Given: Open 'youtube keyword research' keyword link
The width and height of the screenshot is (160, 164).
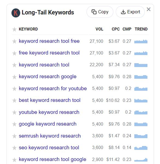Looking at the screenshot, I should click(49, 112).
